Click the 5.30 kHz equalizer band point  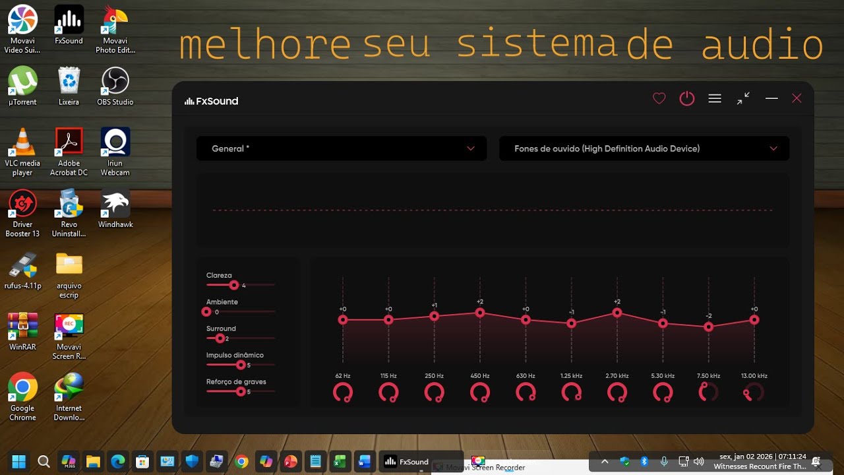pos(663,323)
